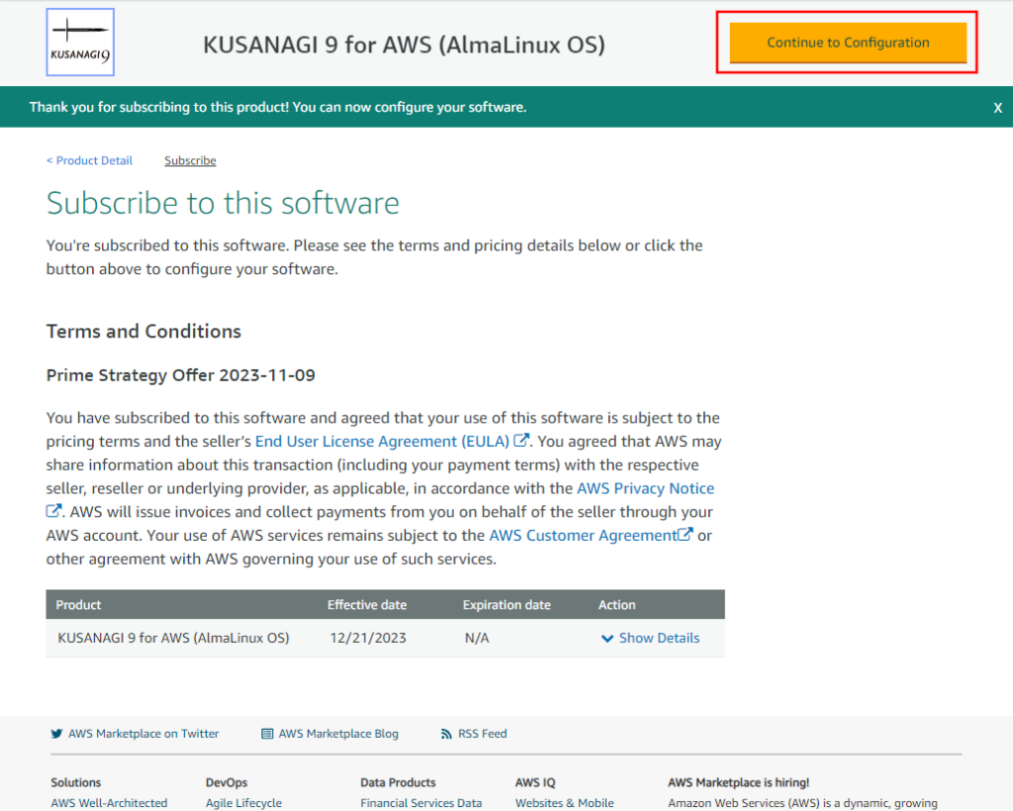Select the Subscribe breadcrumb
This screenshot has height=811, width=1013.
[x=190, y=160]
